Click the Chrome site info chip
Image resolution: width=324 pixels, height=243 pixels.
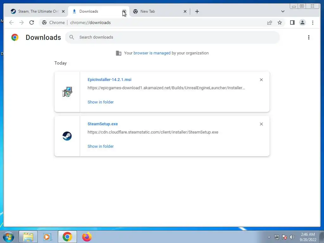point(53,22)
